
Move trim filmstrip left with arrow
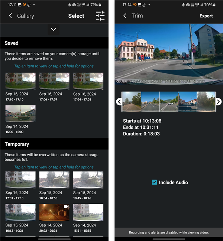coord(119,102)
